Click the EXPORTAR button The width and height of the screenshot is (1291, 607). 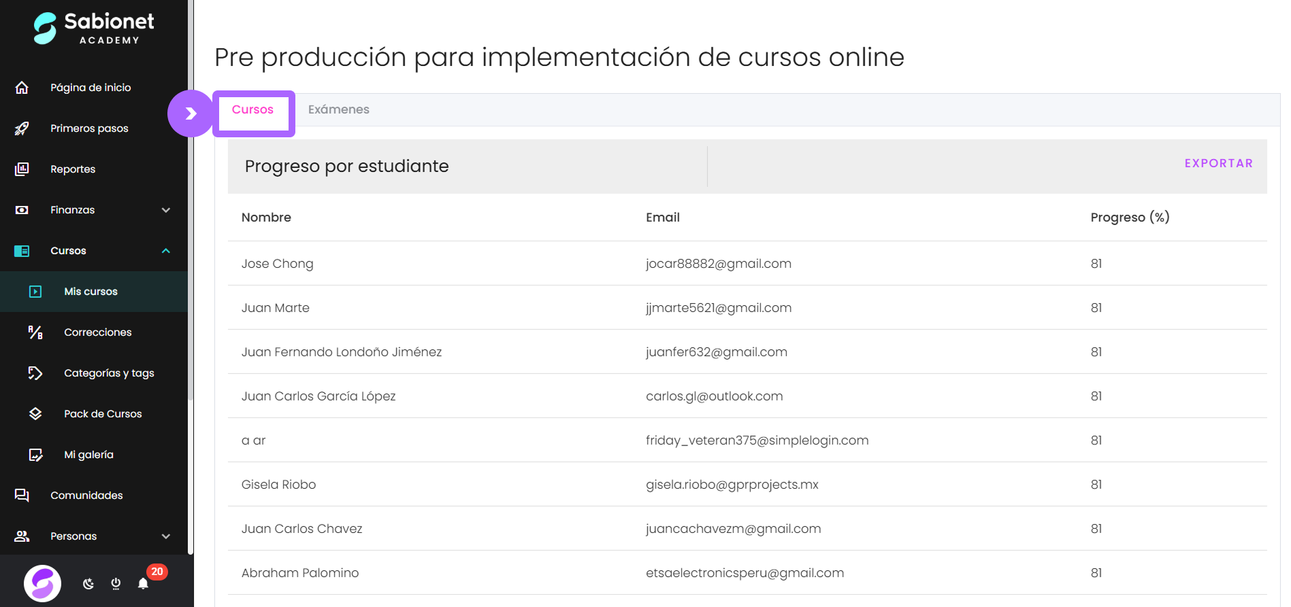[x=1218, y=163]
